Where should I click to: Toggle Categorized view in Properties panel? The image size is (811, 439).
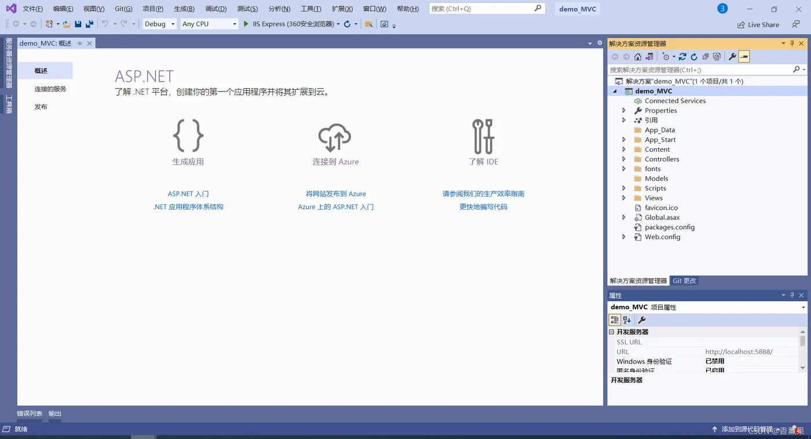pos(615,320)
